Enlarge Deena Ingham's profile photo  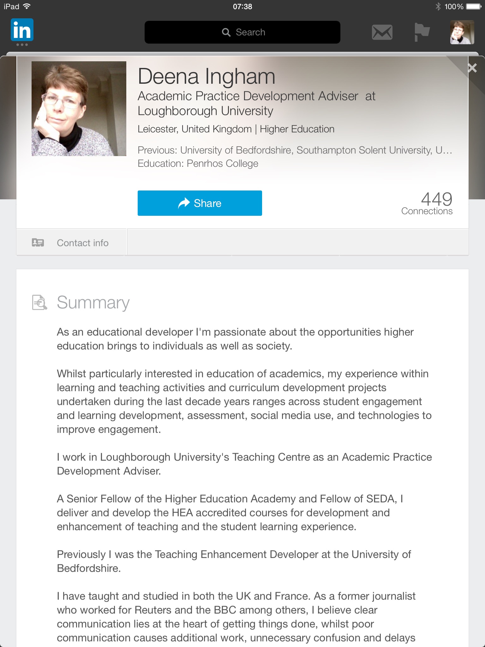pos(79,109)
